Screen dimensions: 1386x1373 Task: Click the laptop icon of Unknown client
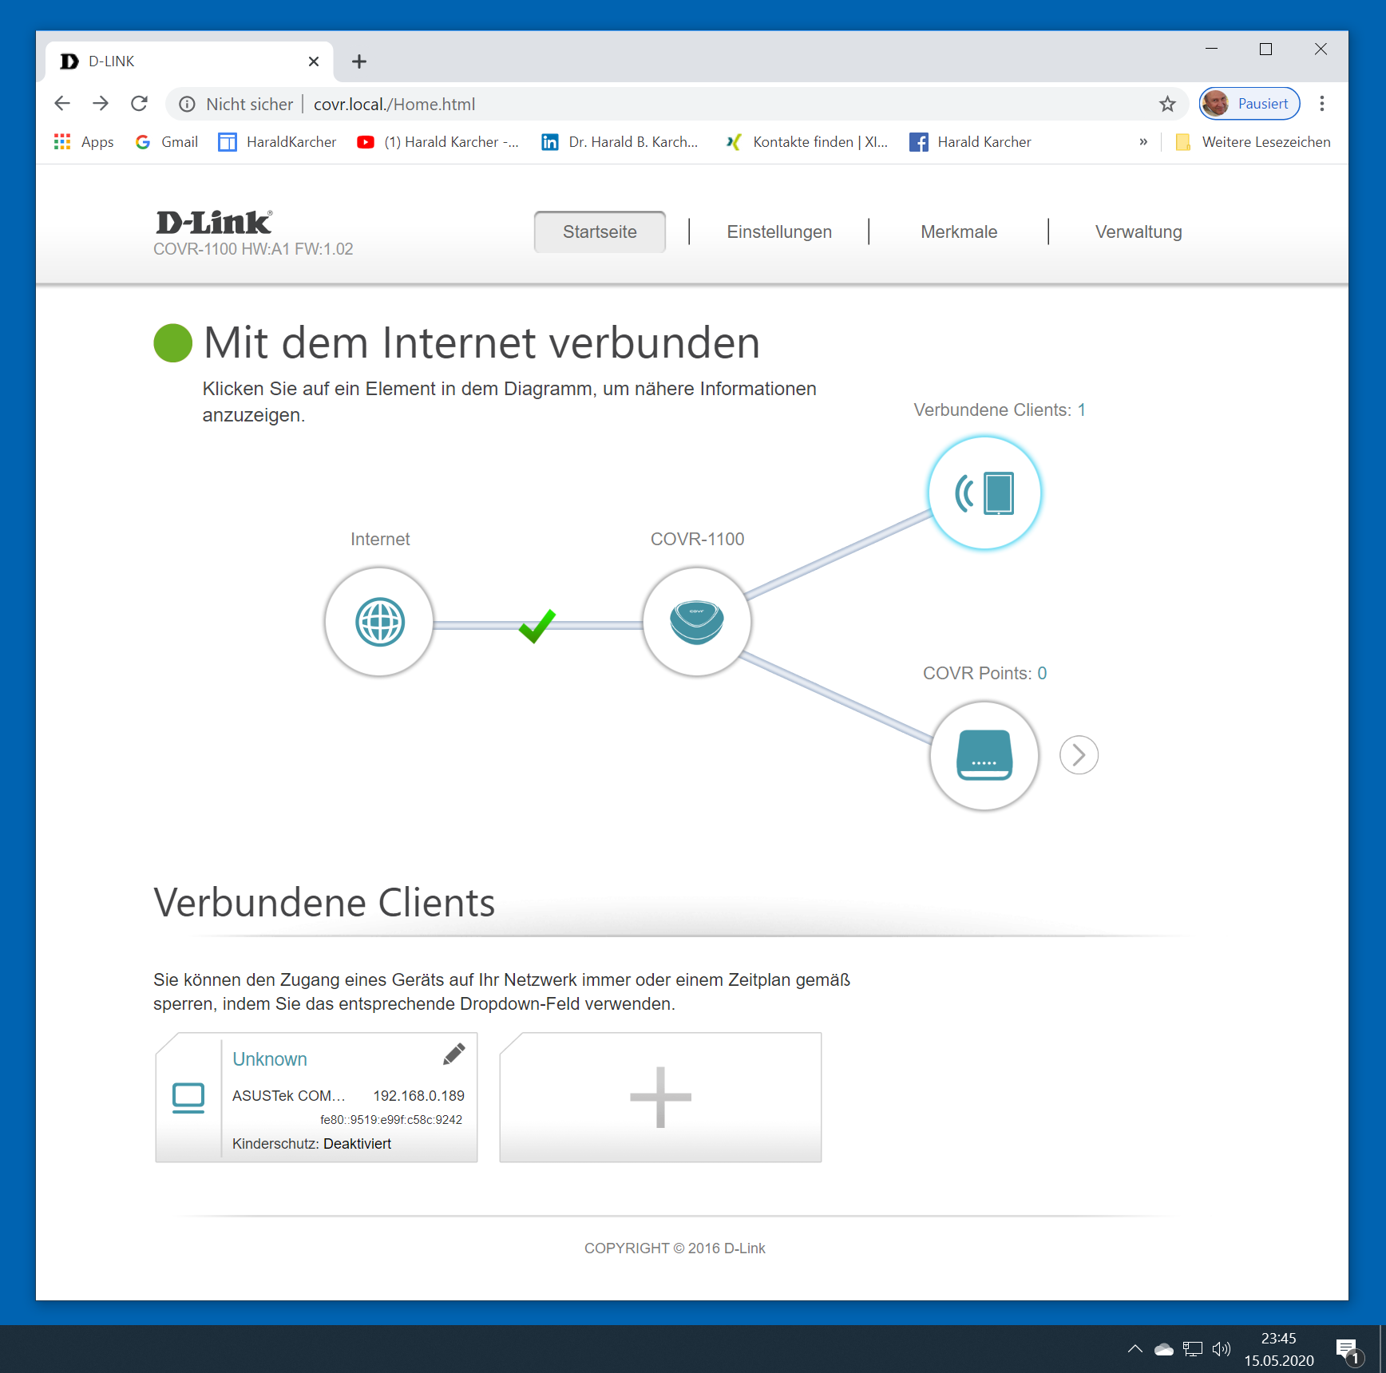coord(188,1098)
